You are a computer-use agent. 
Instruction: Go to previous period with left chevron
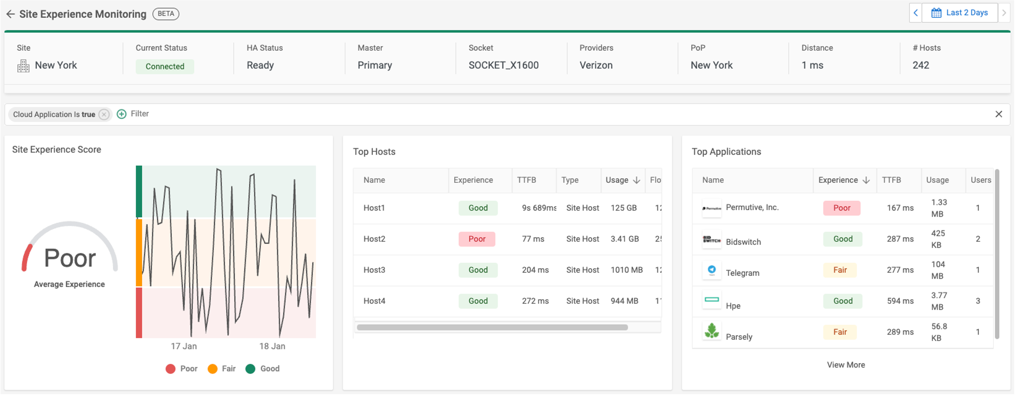pyautogui.click(x=915, y=13)
